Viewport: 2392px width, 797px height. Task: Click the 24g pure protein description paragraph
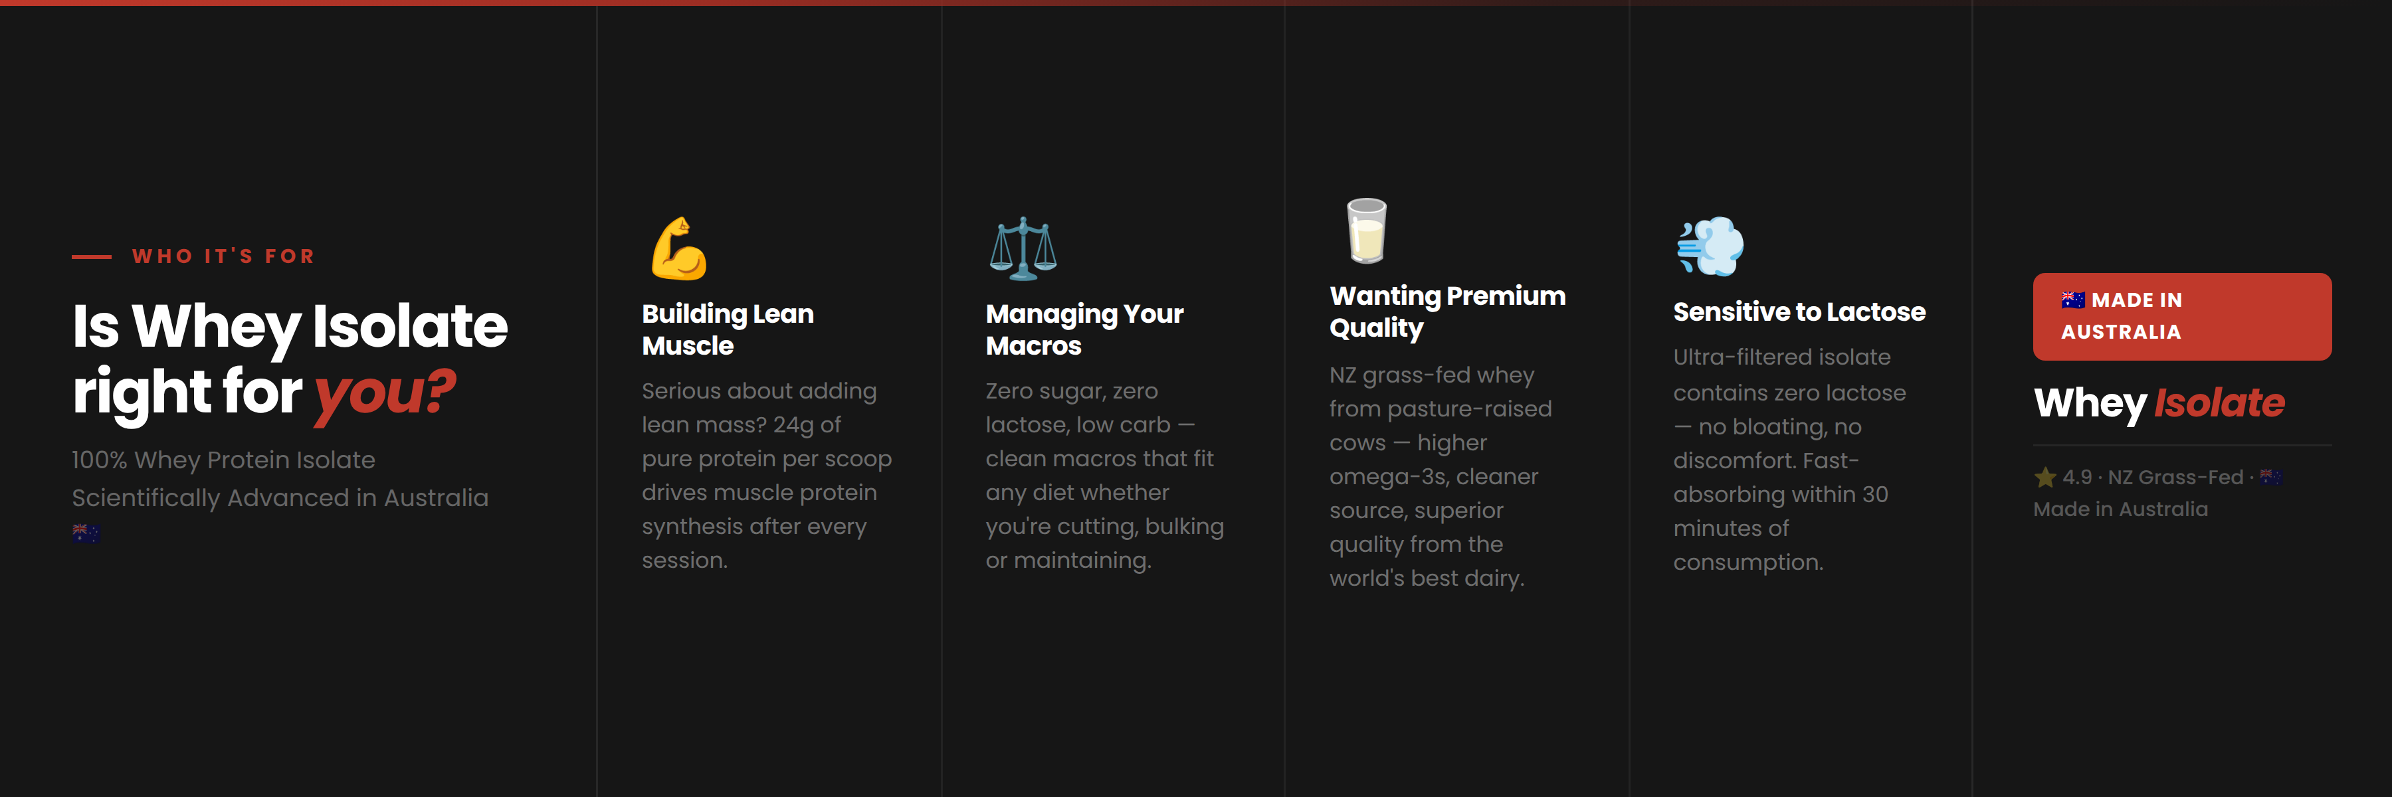[x=766, y=475]
